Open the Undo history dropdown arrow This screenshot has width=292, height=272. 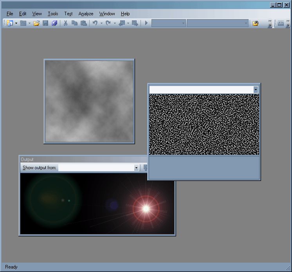[x=101, y=23]
